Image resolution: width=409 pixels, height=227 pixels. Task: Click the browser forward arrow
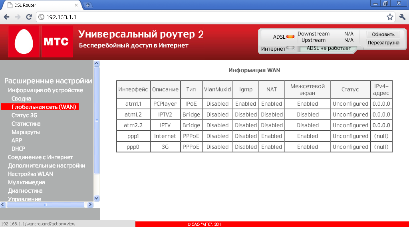pos(18,17)
